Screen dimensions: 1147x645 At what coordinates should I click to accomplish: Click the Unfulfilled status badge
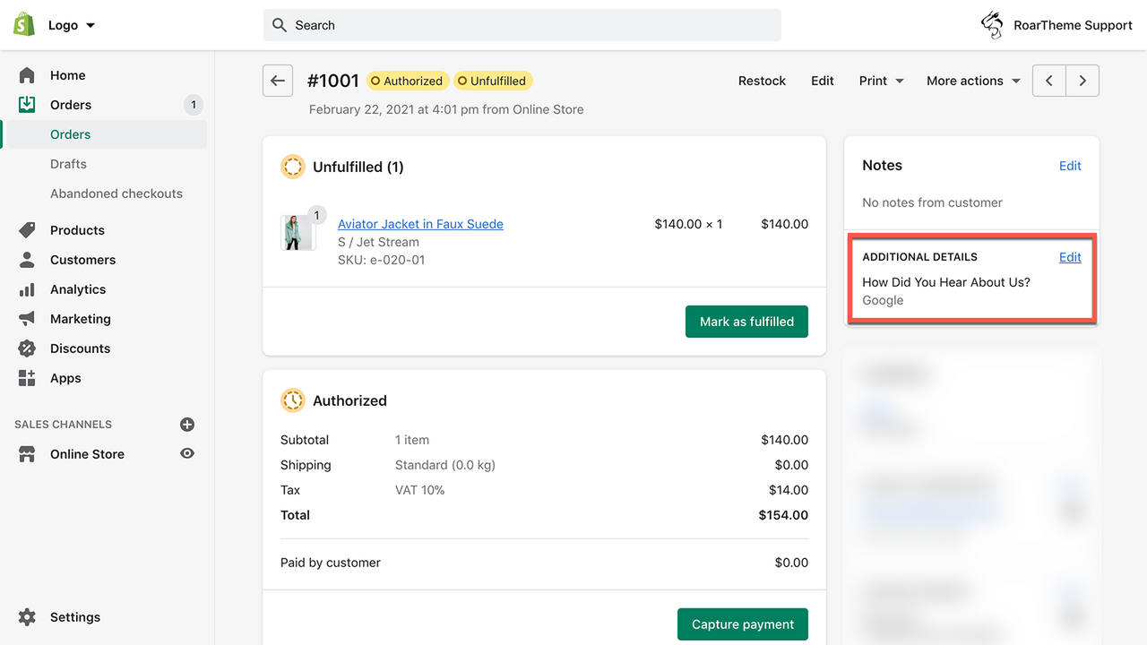coord(493,81)
